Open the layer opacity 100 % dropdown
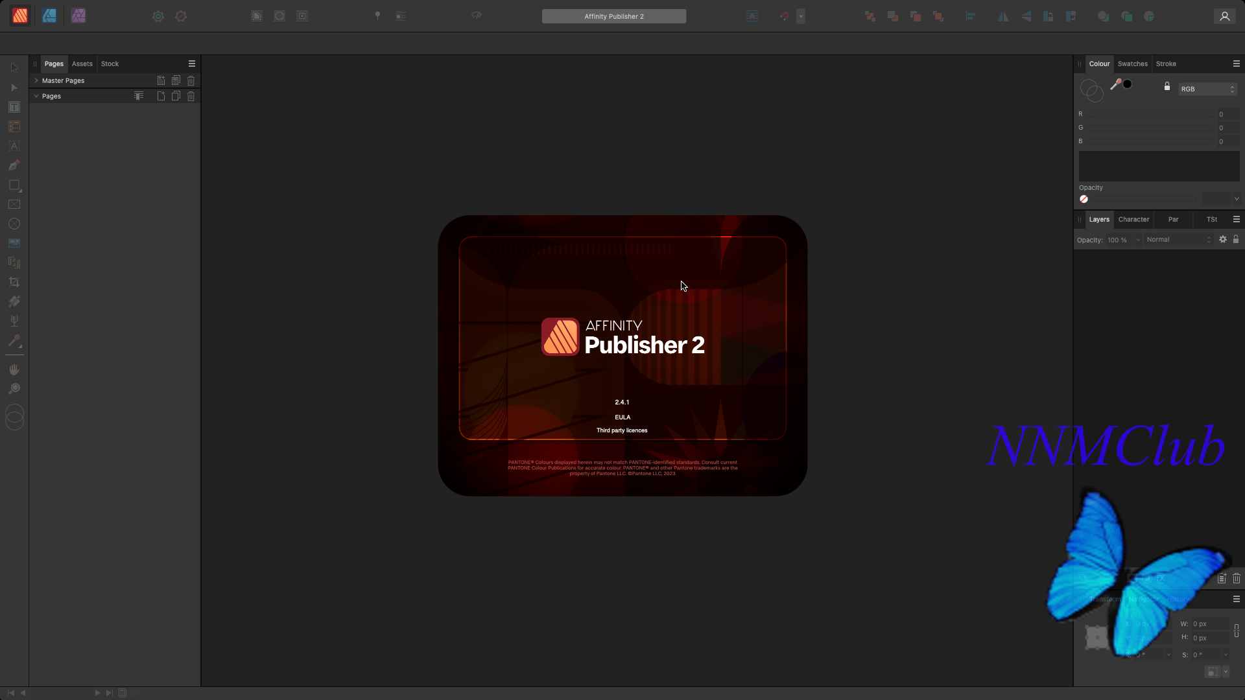1245x700 pixels. (1137, 240)
